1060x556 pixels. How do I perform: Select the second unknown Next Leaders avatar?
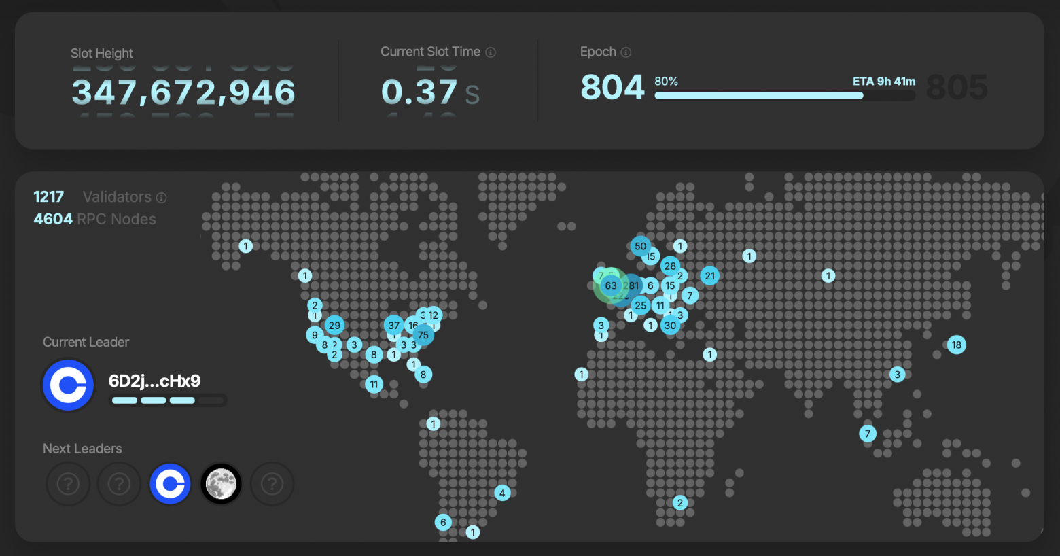(x=119, y=484)
